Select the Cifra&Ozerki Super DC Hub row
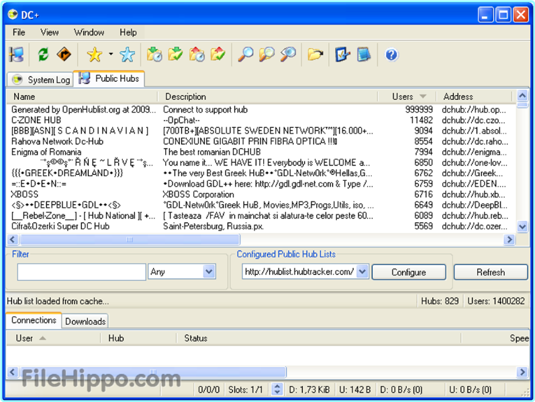535x402 pixels. [x=261, y=226]
